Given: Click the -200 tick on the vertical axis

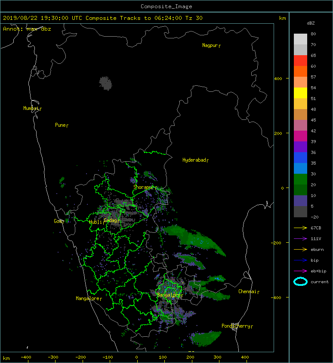Looking at the screenshot, I should [277, 243].
